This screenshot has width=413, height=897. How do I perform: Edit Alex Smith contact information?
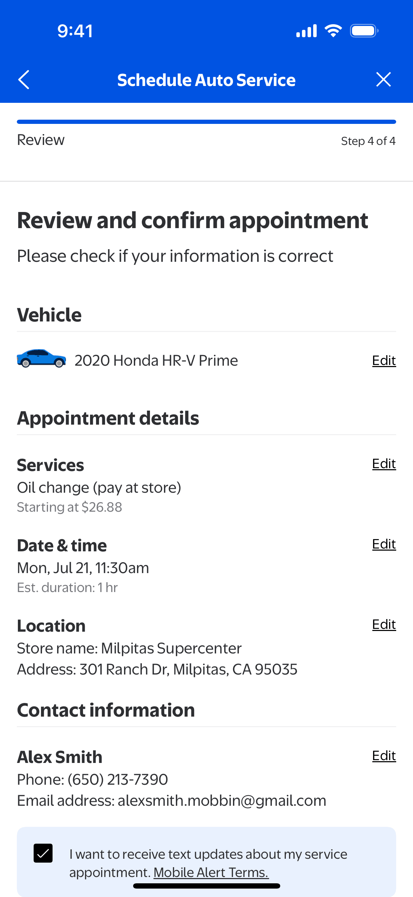coord(384,756)
